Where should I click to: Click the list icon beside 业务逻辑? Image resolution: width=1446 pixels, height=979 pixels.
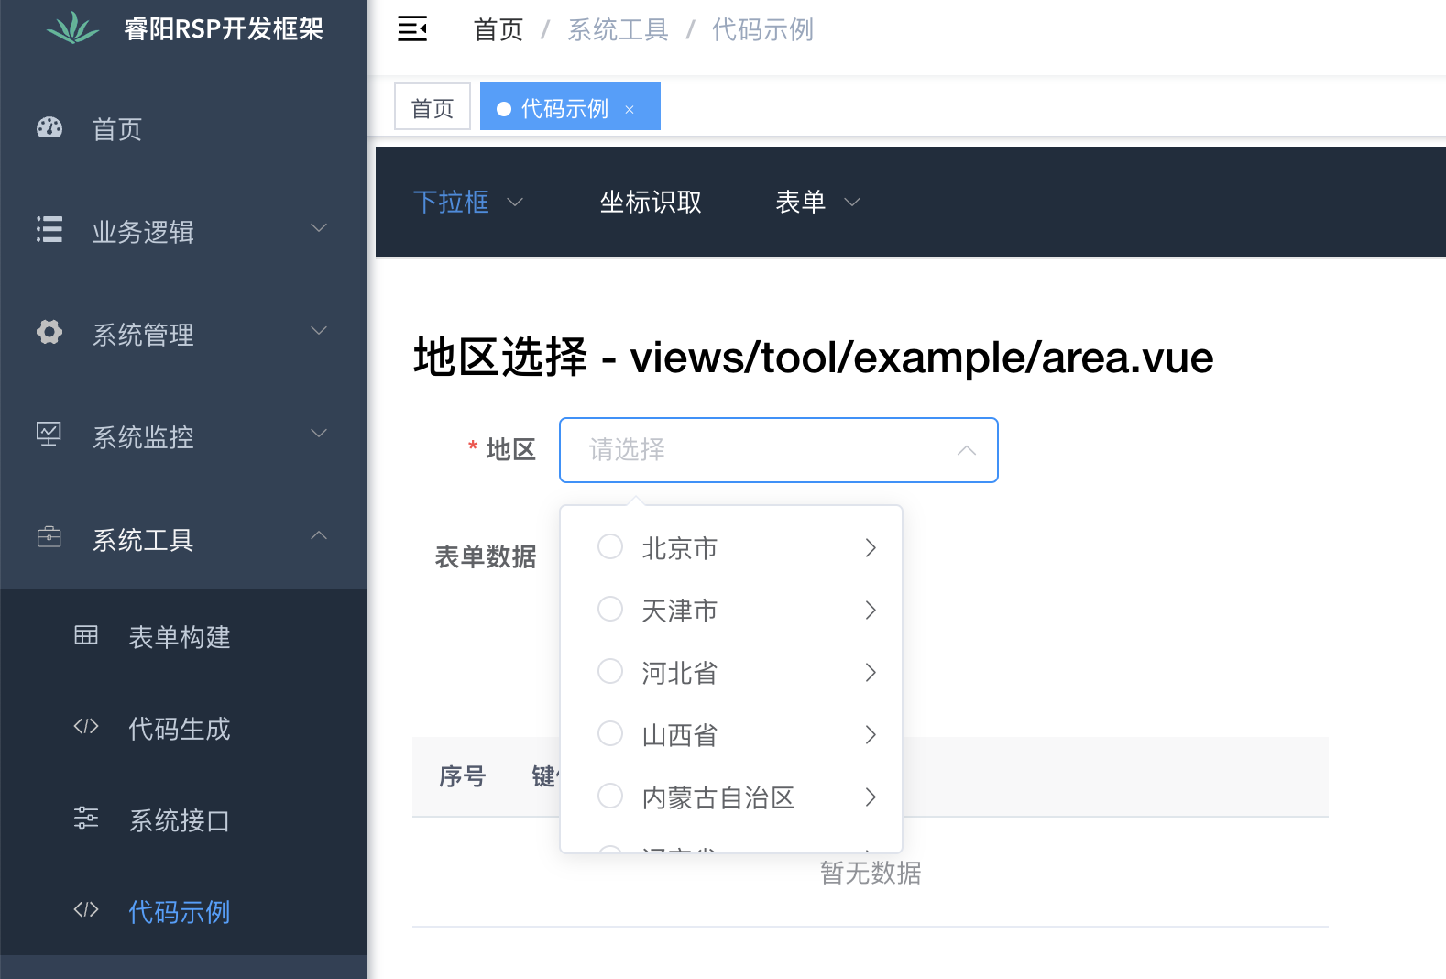coord(49,230)
